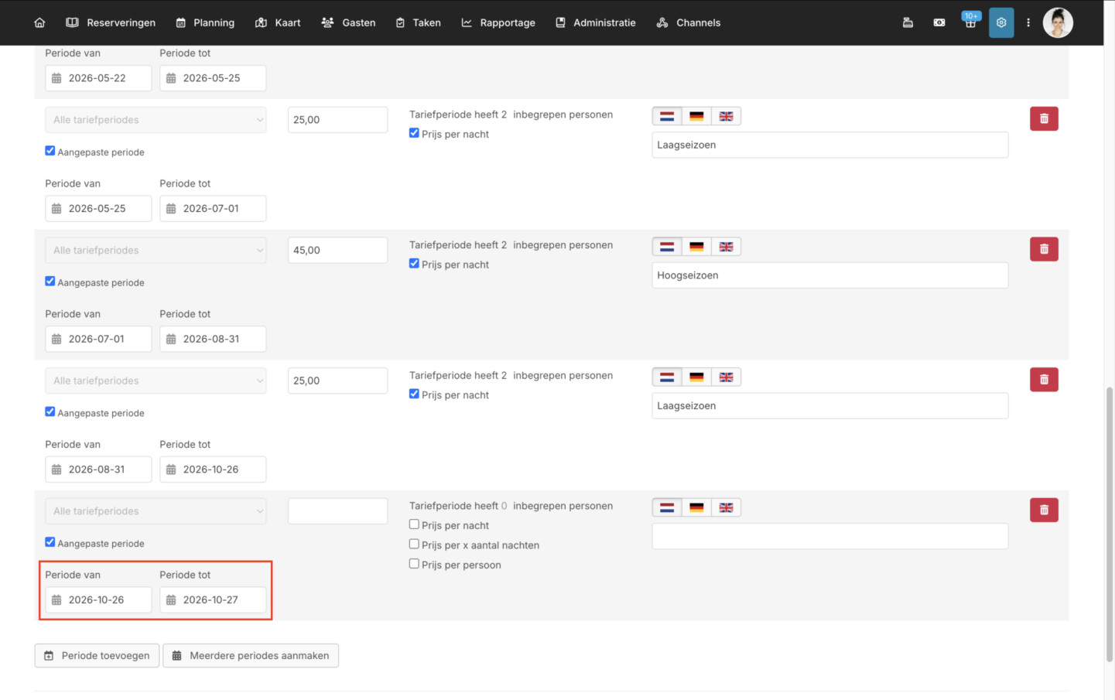The height and width of the screenshot is (700, 1115).
Task: Select the German flag above the Hoogseizoen name
Action: pos(696,247)
